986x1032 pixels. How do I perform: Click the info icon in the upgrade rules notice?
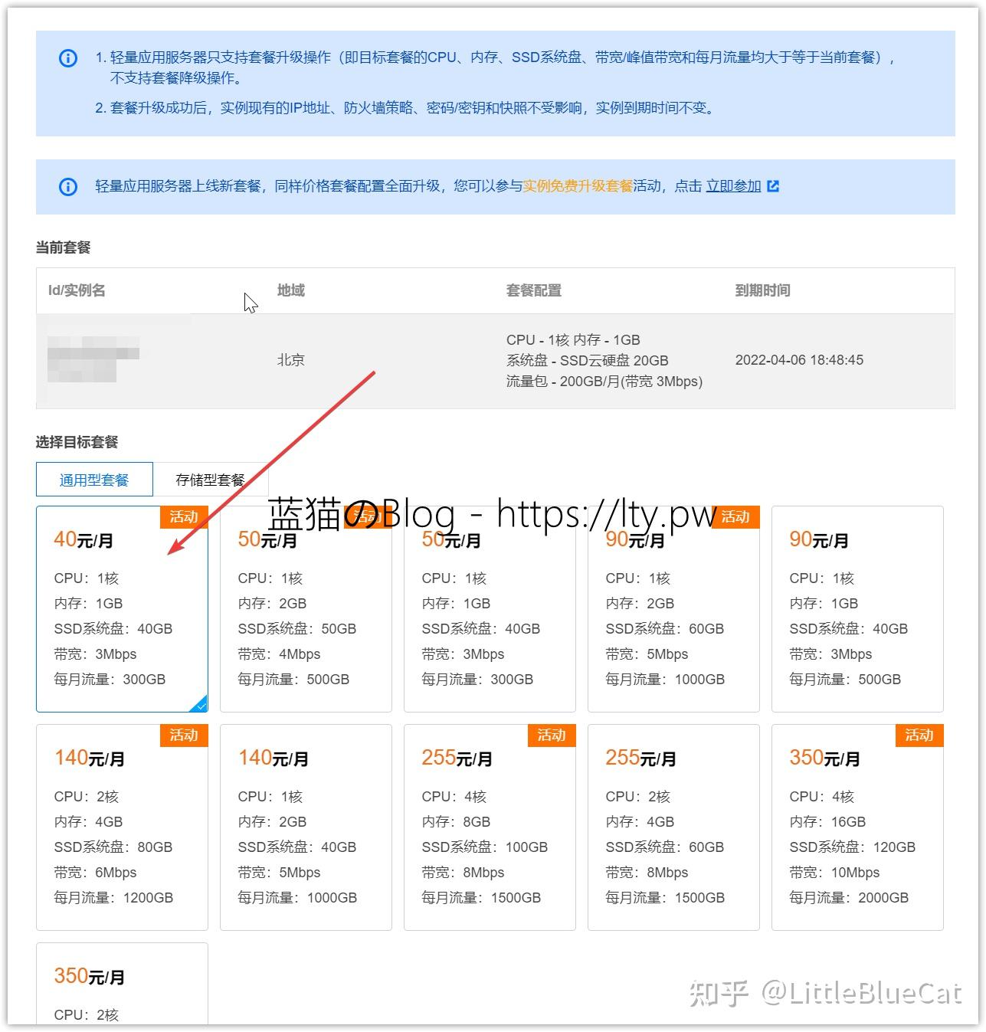[68, 58]
